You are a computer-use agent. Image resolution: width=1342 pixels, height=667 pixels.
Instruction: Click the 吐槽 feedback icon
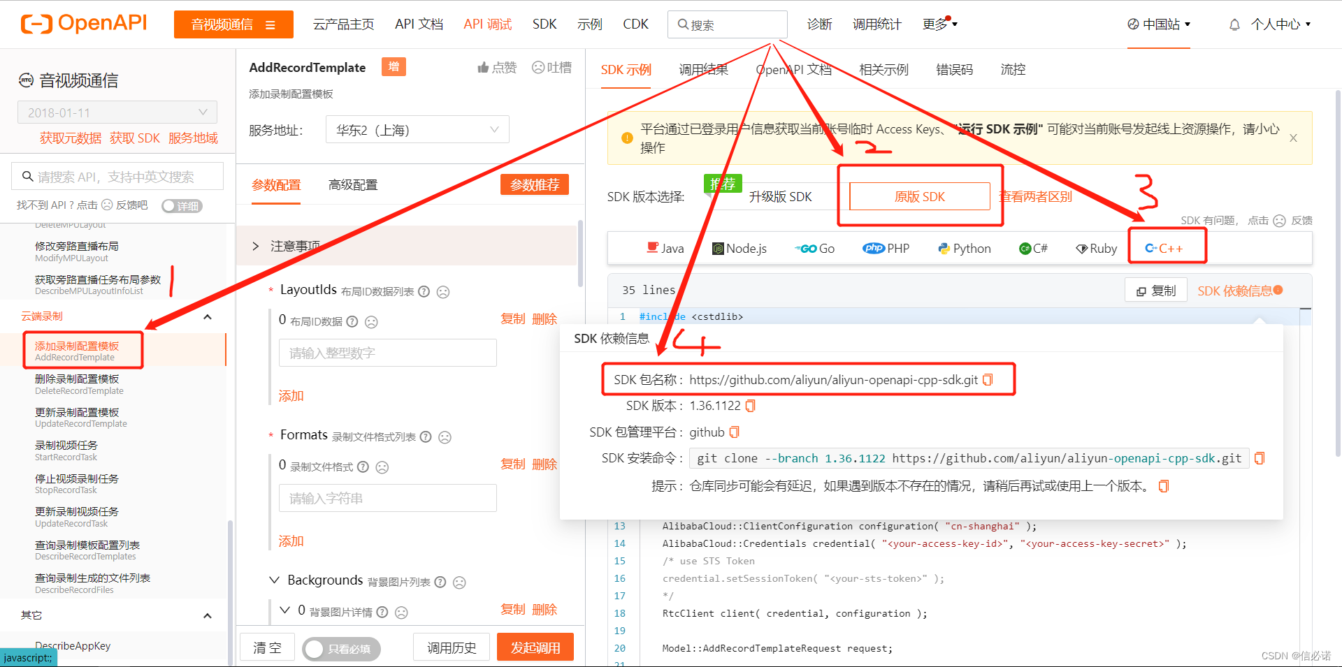pyautogui.click(x=537, y=67)
